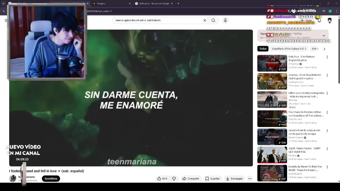Open YouTube notifications bell

click(319, 20)
